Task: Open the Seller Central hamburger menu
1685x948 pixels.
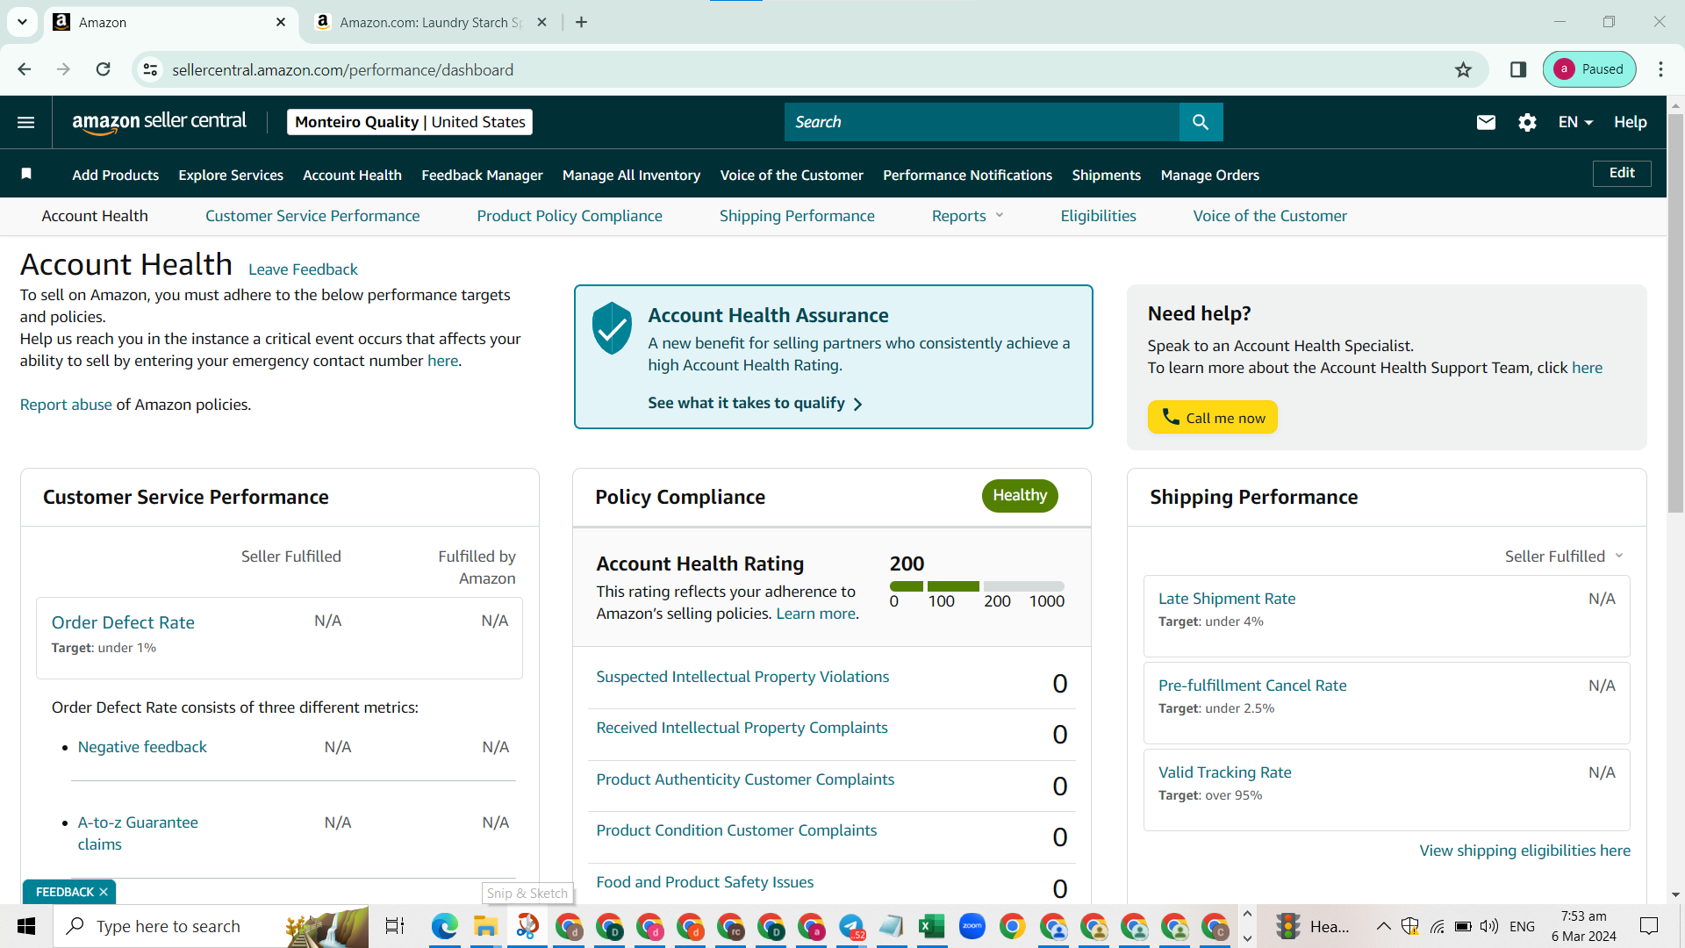Action: point(26,122)
